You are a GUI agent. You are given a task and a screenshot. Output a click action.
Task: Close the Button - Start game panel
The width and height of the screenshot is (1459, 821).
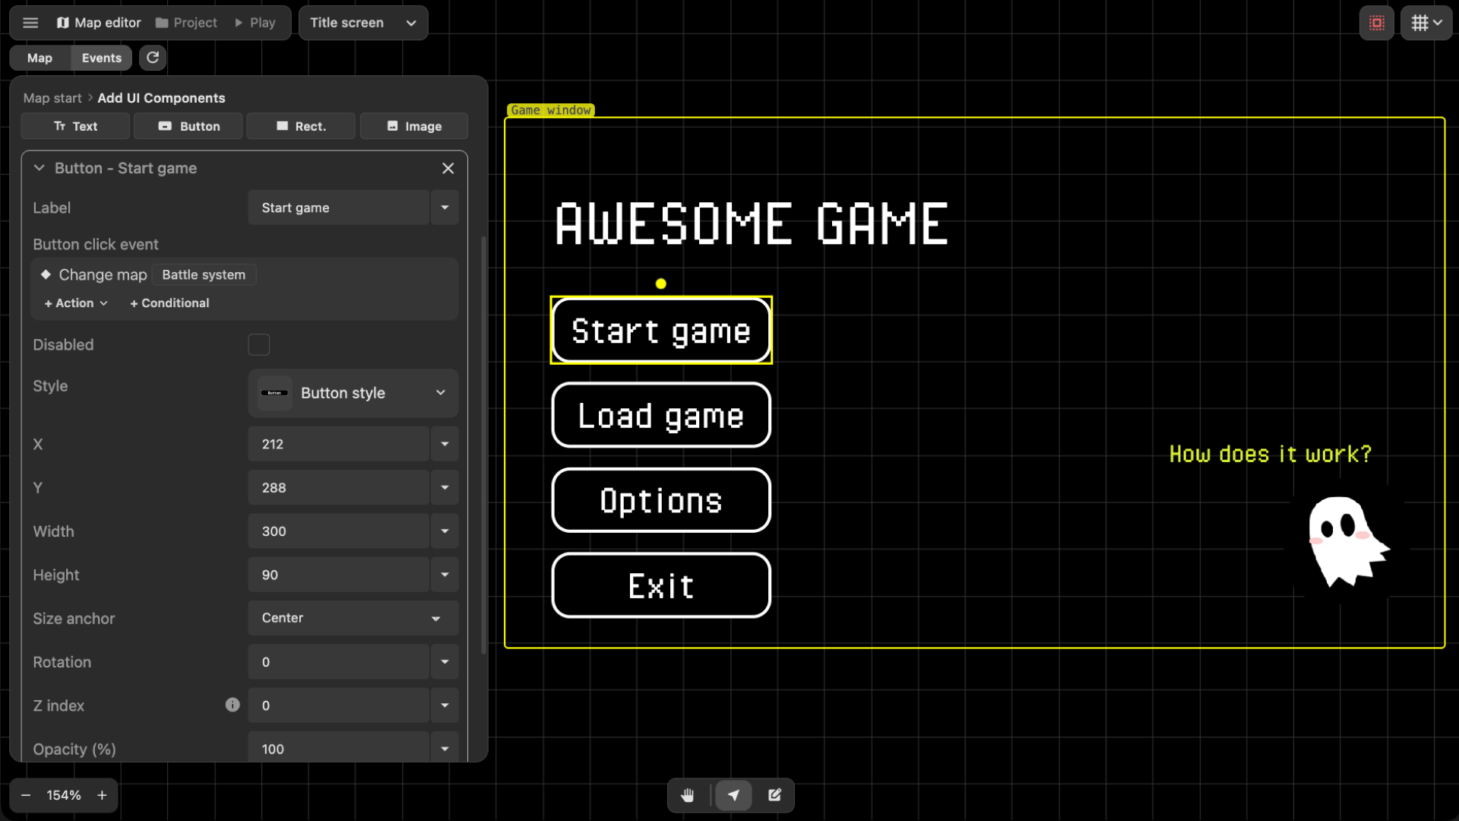tap(448, 168)
